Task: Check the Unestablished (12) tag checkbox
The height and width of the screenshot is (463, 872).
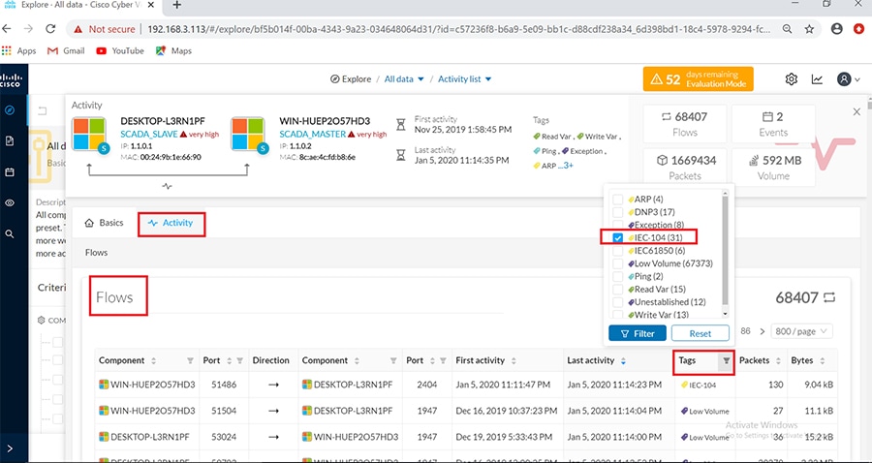Action: click(x=618, y=302)
